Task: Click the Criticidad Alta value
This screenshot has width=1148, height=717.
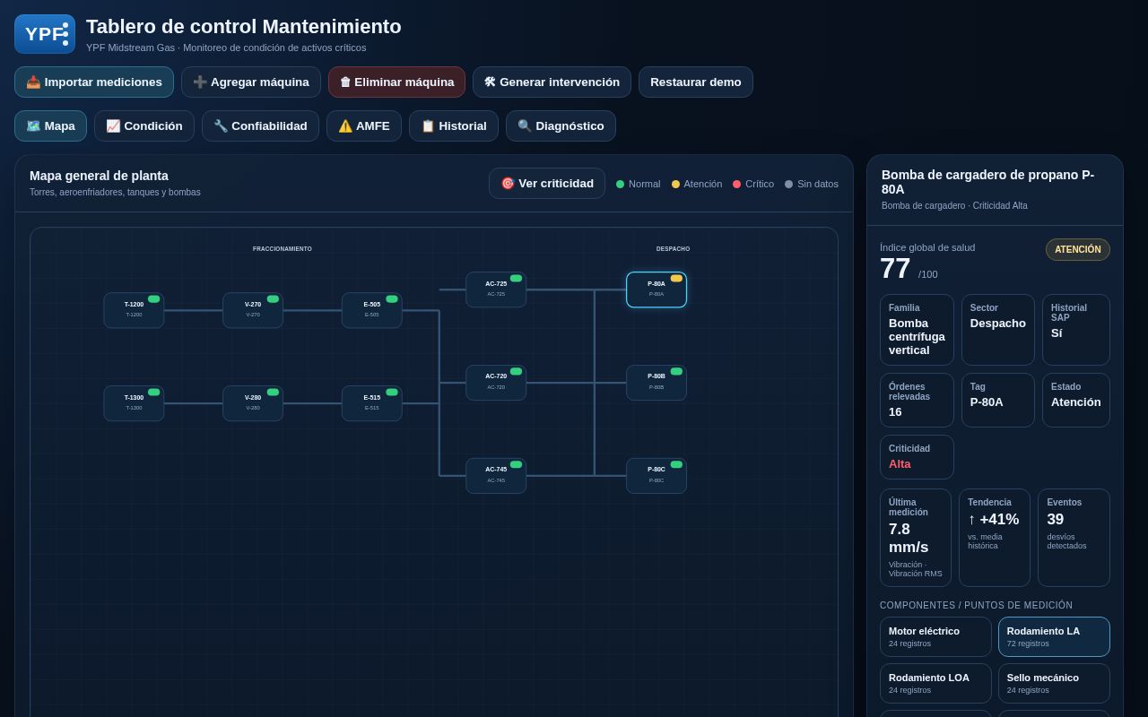Action: coord(900,463)
